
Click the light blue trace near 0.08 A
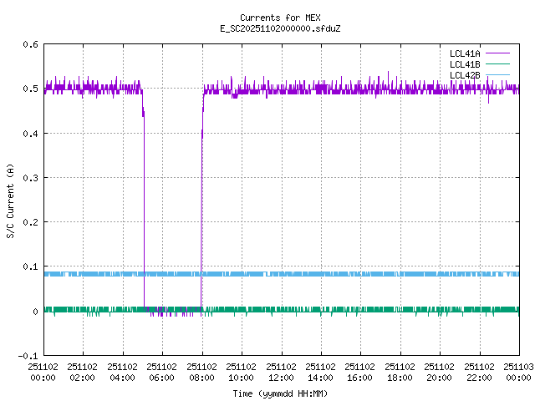coord(334,274)
